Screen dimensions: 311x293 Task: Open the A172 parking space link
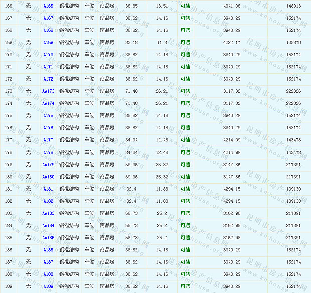[48, 79]
